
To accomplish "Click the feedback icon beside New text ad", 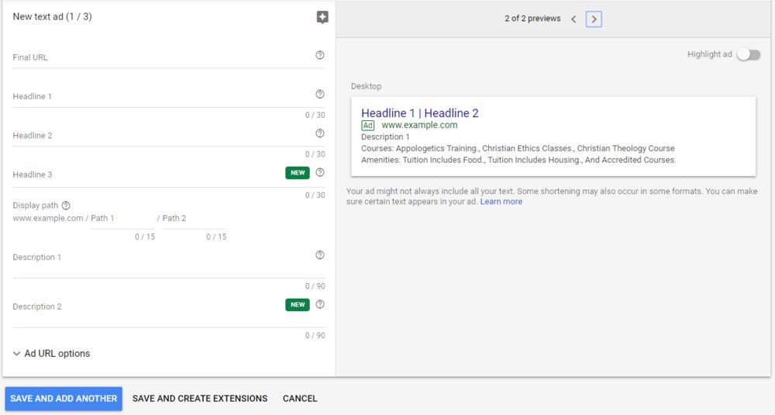I will coord(322,17).
